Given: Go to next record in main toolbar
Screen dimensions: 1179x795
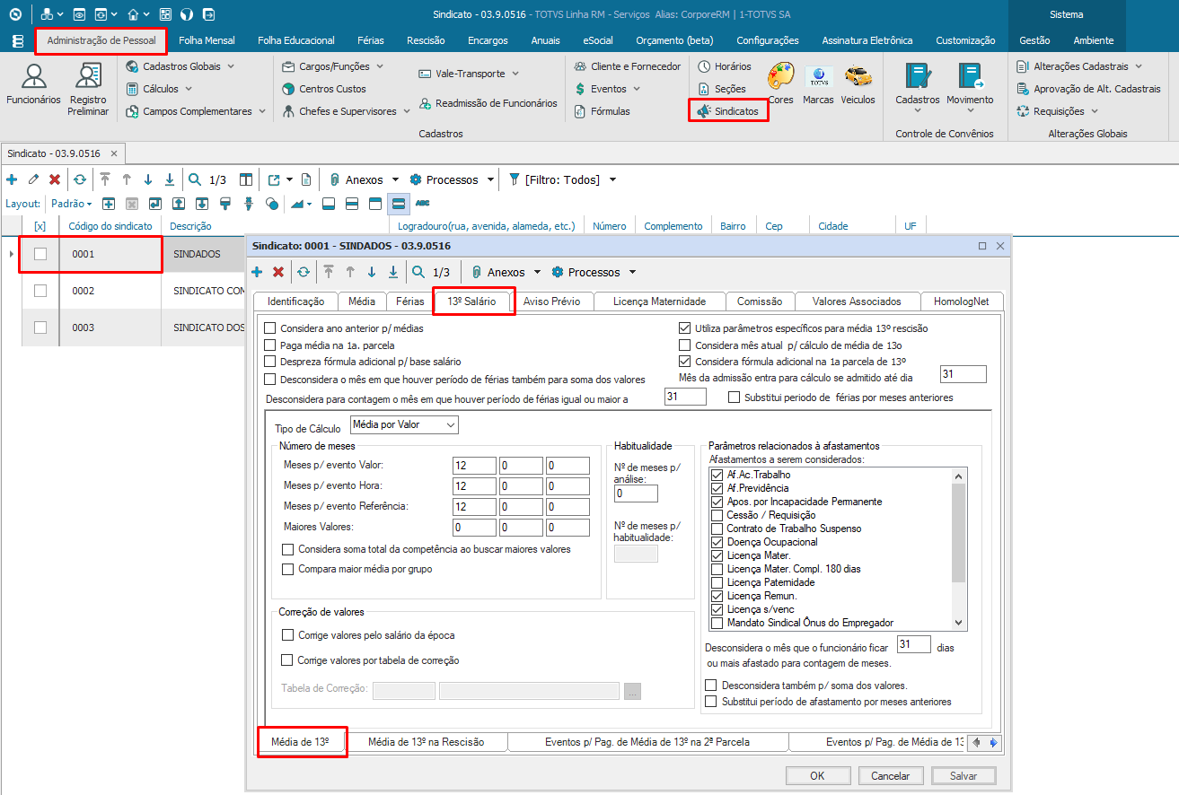Looking at the screenshot, I should click(148, 179).
